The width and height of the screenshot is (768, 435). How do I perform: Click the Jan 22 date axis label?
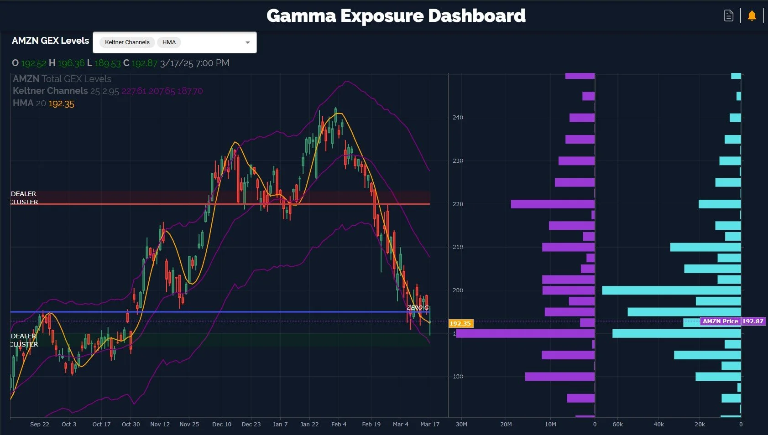309,425
